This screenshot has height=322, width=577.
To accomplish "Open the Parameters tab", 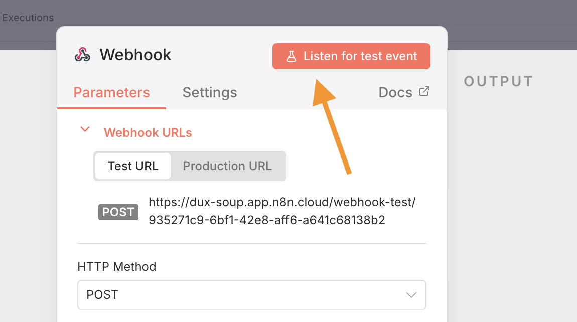I will (111, 93).
